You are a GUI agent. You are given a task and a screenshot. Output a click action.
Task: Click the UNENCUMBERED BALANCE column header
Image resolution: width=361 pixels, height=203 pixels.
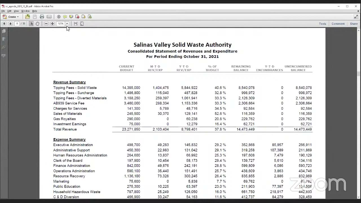[298, 68]
